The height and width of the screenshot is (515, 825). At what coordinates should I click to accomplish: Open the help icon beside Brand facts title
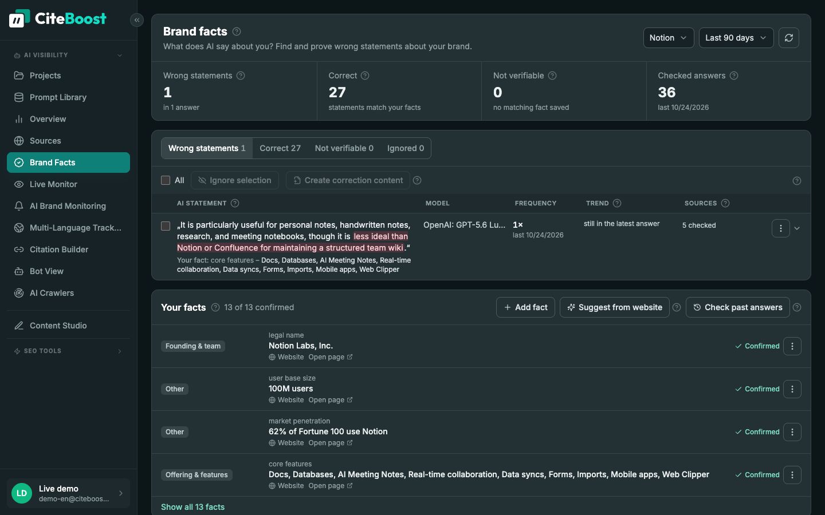(237, 31)
